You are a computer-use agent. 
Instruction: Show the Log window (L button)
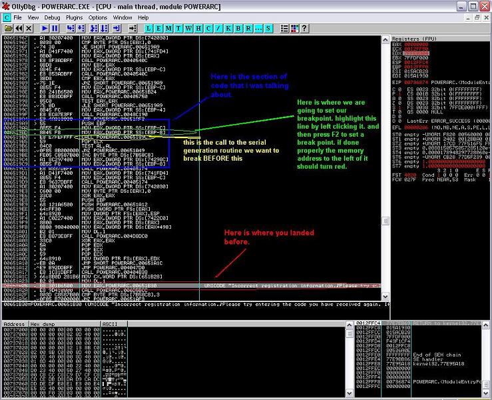148,29
